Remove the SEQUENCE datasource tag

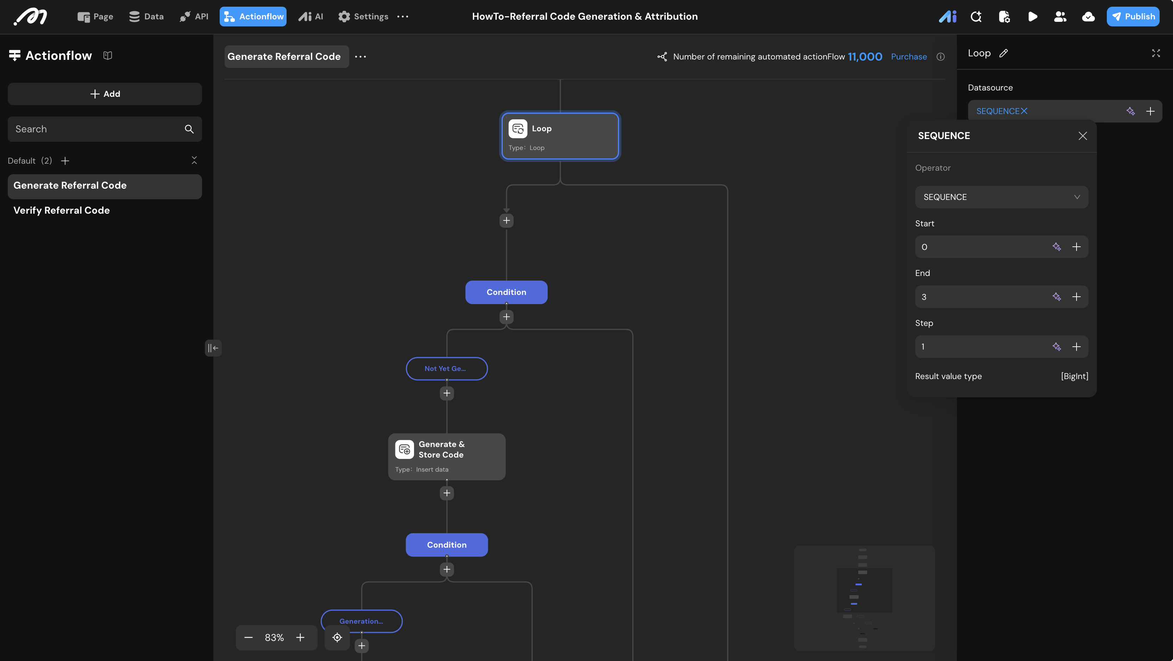pyautogui.click(x=1024, y=111)
